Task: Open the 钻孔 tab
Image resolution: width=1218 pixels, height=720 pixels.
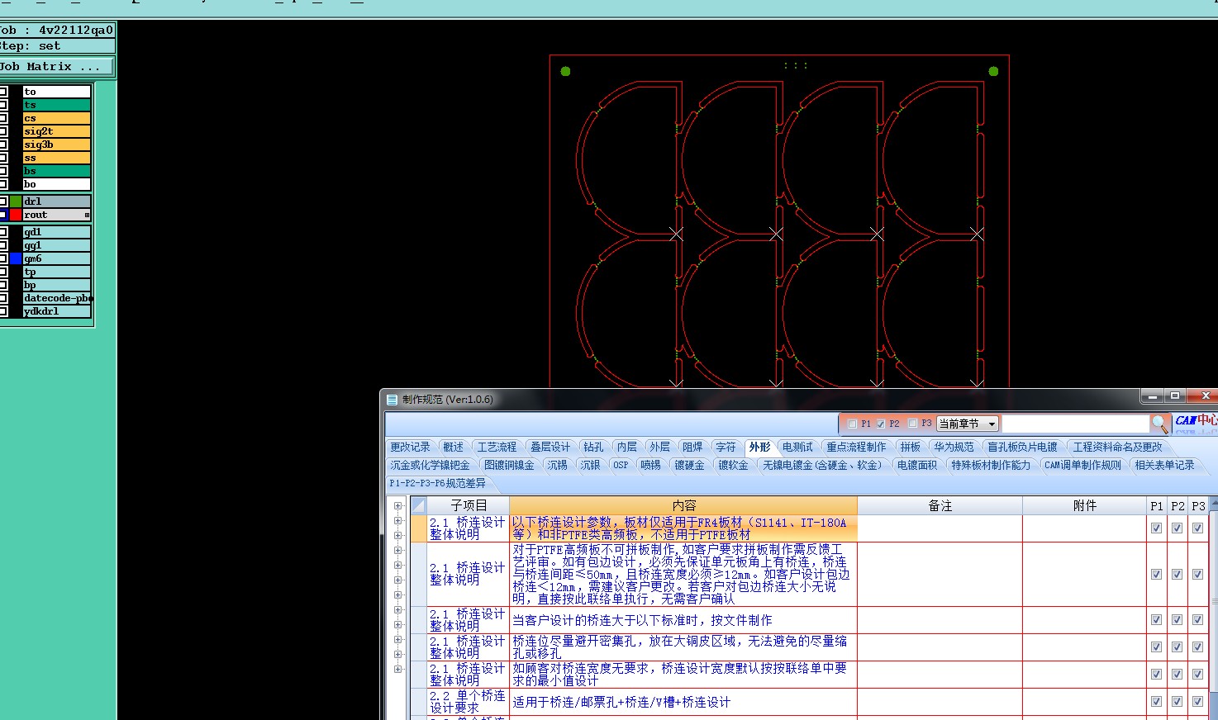Action: tap(593, 447)
